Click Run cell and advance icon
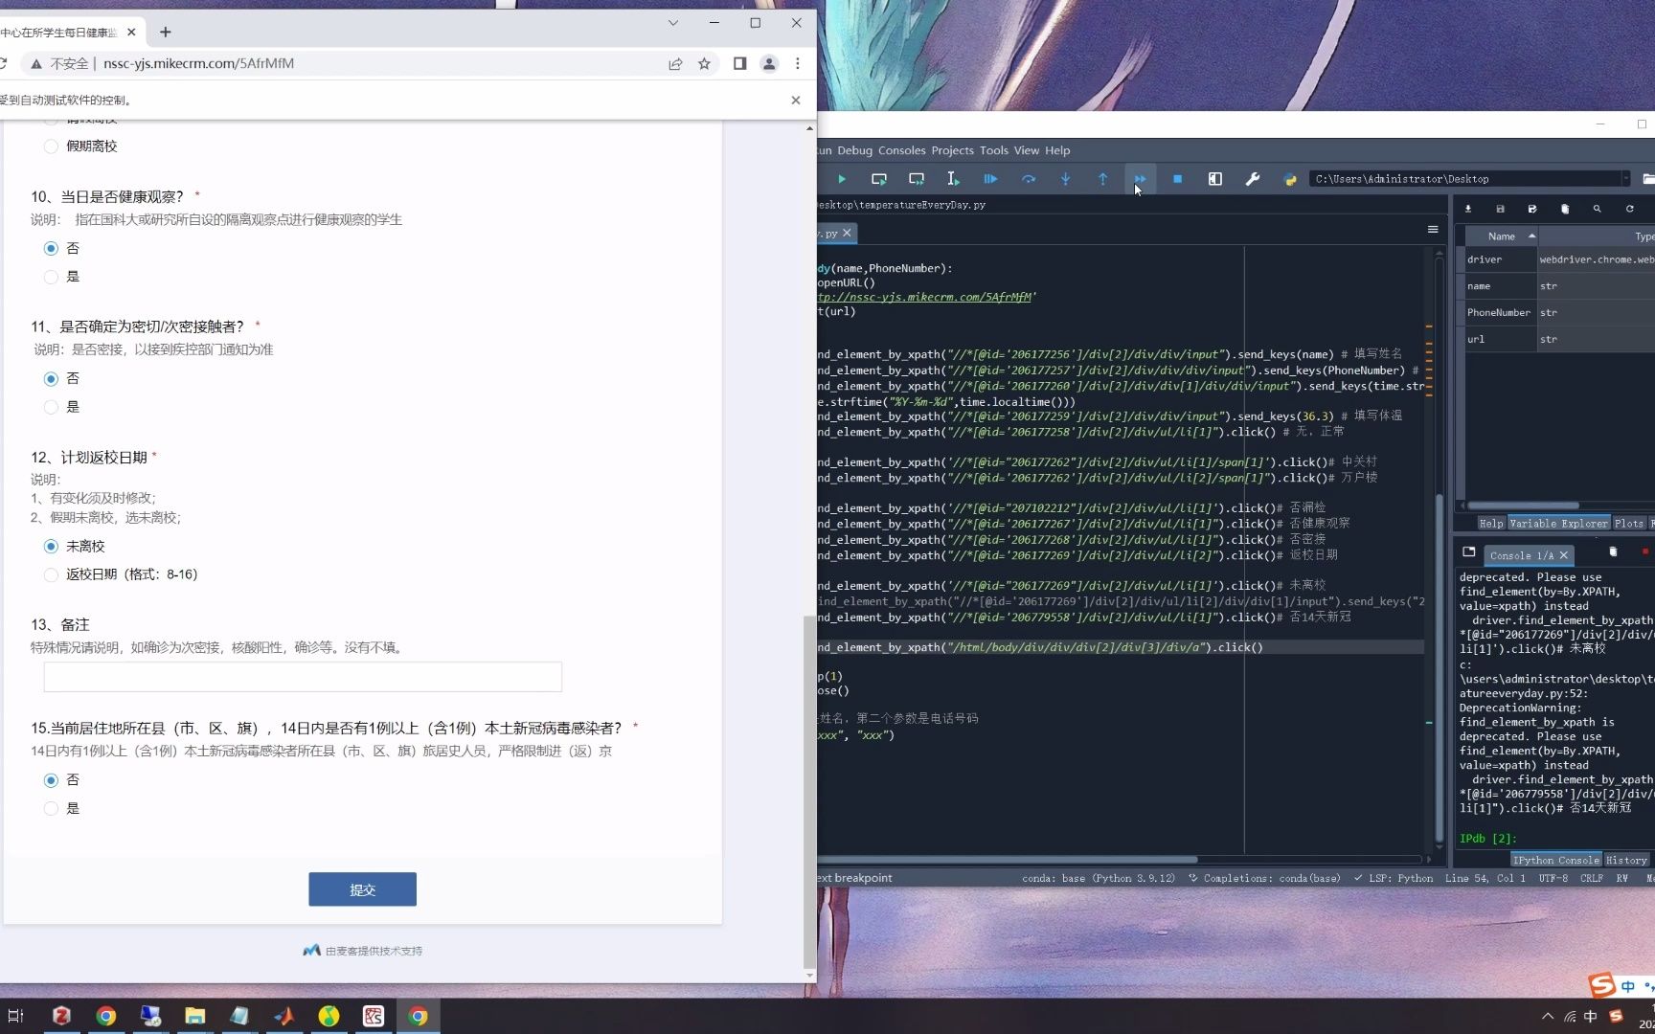 pyautogui.click(x=917, y=179)
